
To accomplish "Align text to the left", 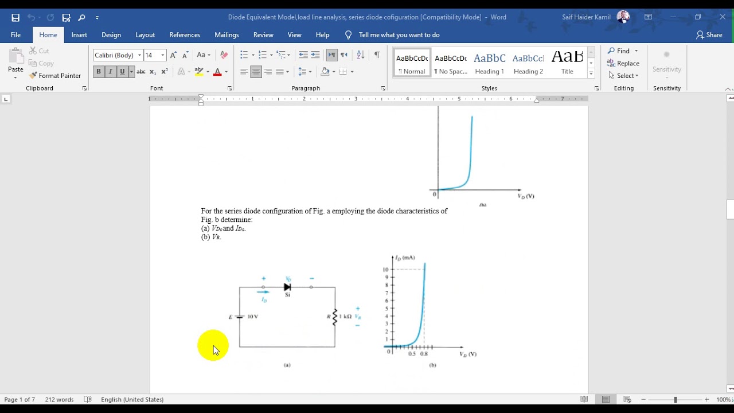I will (x=244, y=72).
